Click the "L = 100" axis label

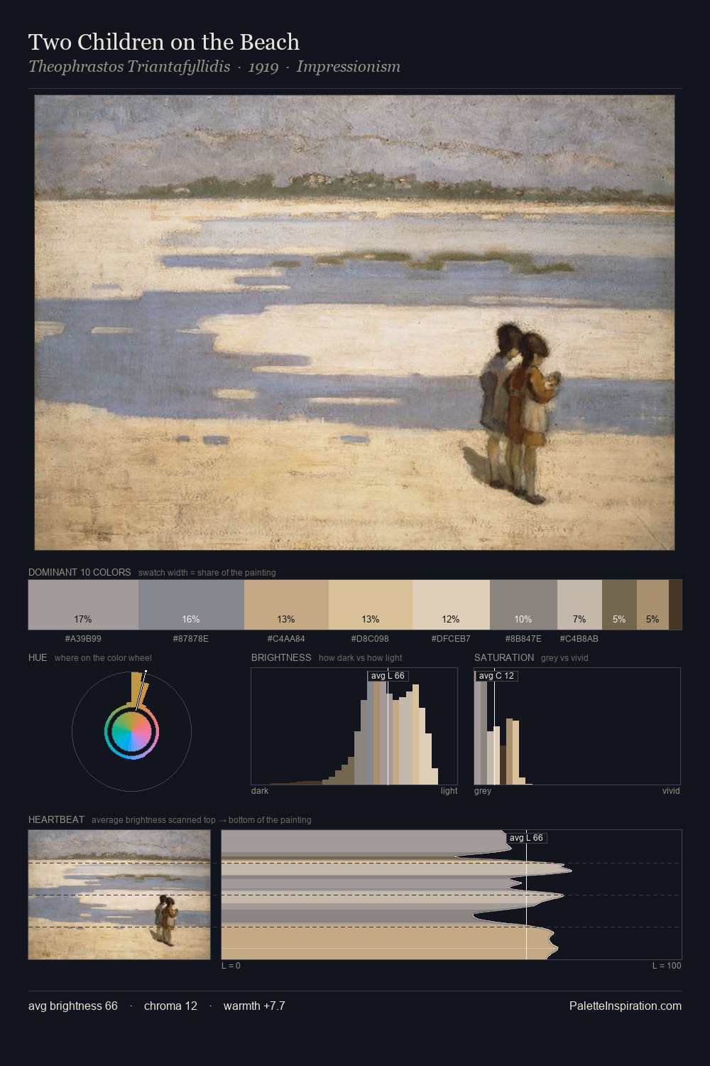pyautogui.click(x=667, y=966)
